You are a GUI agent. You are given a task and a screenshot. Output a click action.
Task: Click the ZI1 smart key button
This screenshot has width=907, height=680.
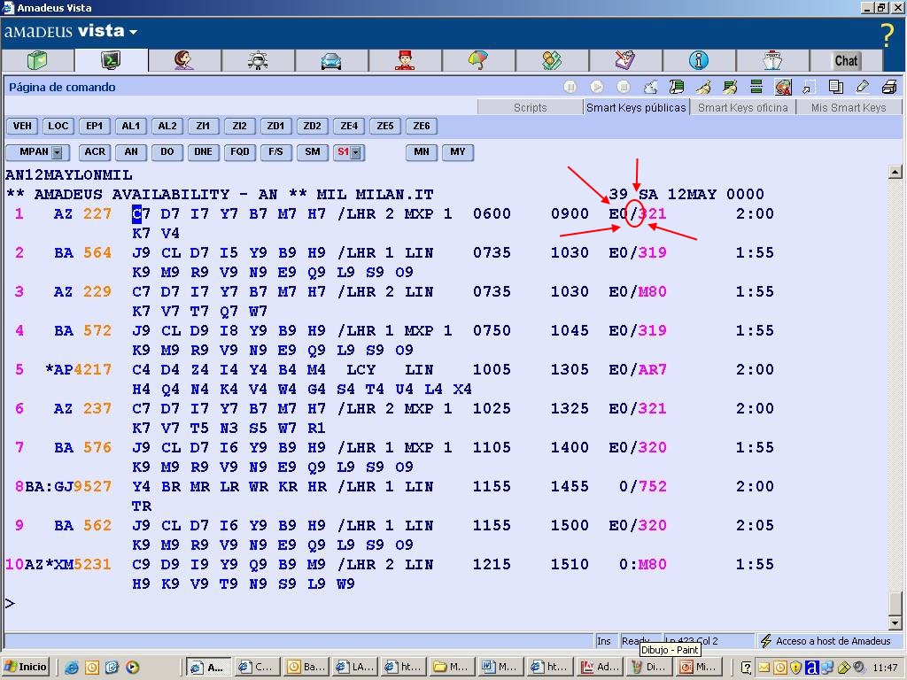pyautogui.click(x=203, y=126)
